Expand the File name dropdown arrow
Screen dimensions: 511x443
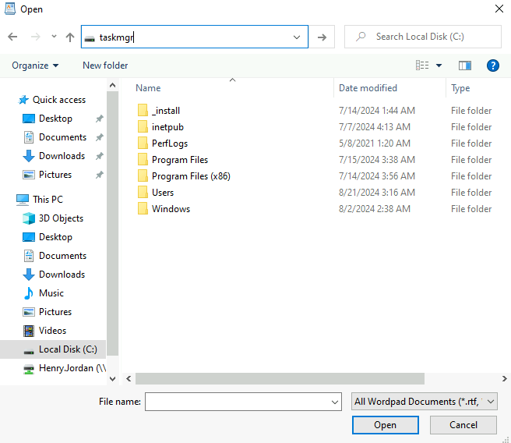[x=335, y=402]
